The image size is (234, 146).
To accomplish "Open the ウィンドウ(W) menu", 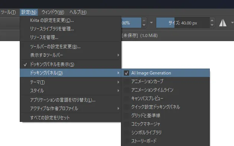I will (x=53, y=12).
